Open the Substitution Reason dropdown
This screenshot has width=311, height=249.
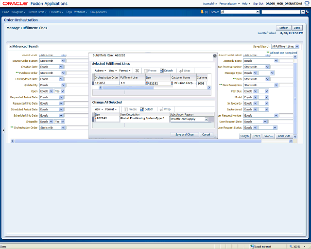[x=206, y=119]
